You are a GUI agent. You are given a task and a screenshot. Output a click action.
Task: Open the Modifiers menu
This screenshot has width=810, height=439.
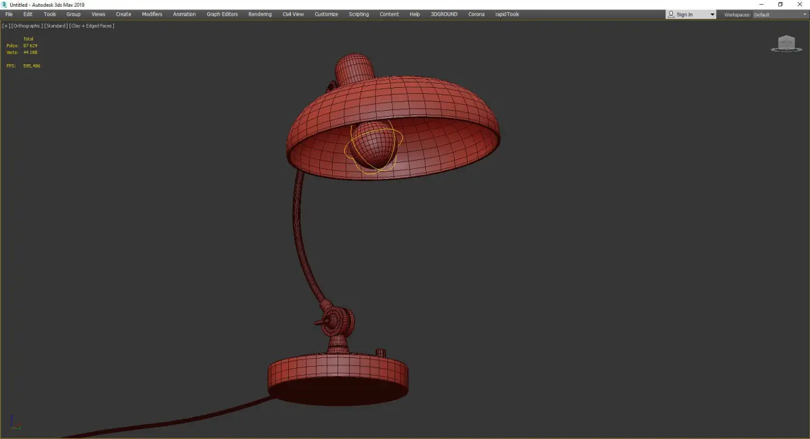[152, 14]
